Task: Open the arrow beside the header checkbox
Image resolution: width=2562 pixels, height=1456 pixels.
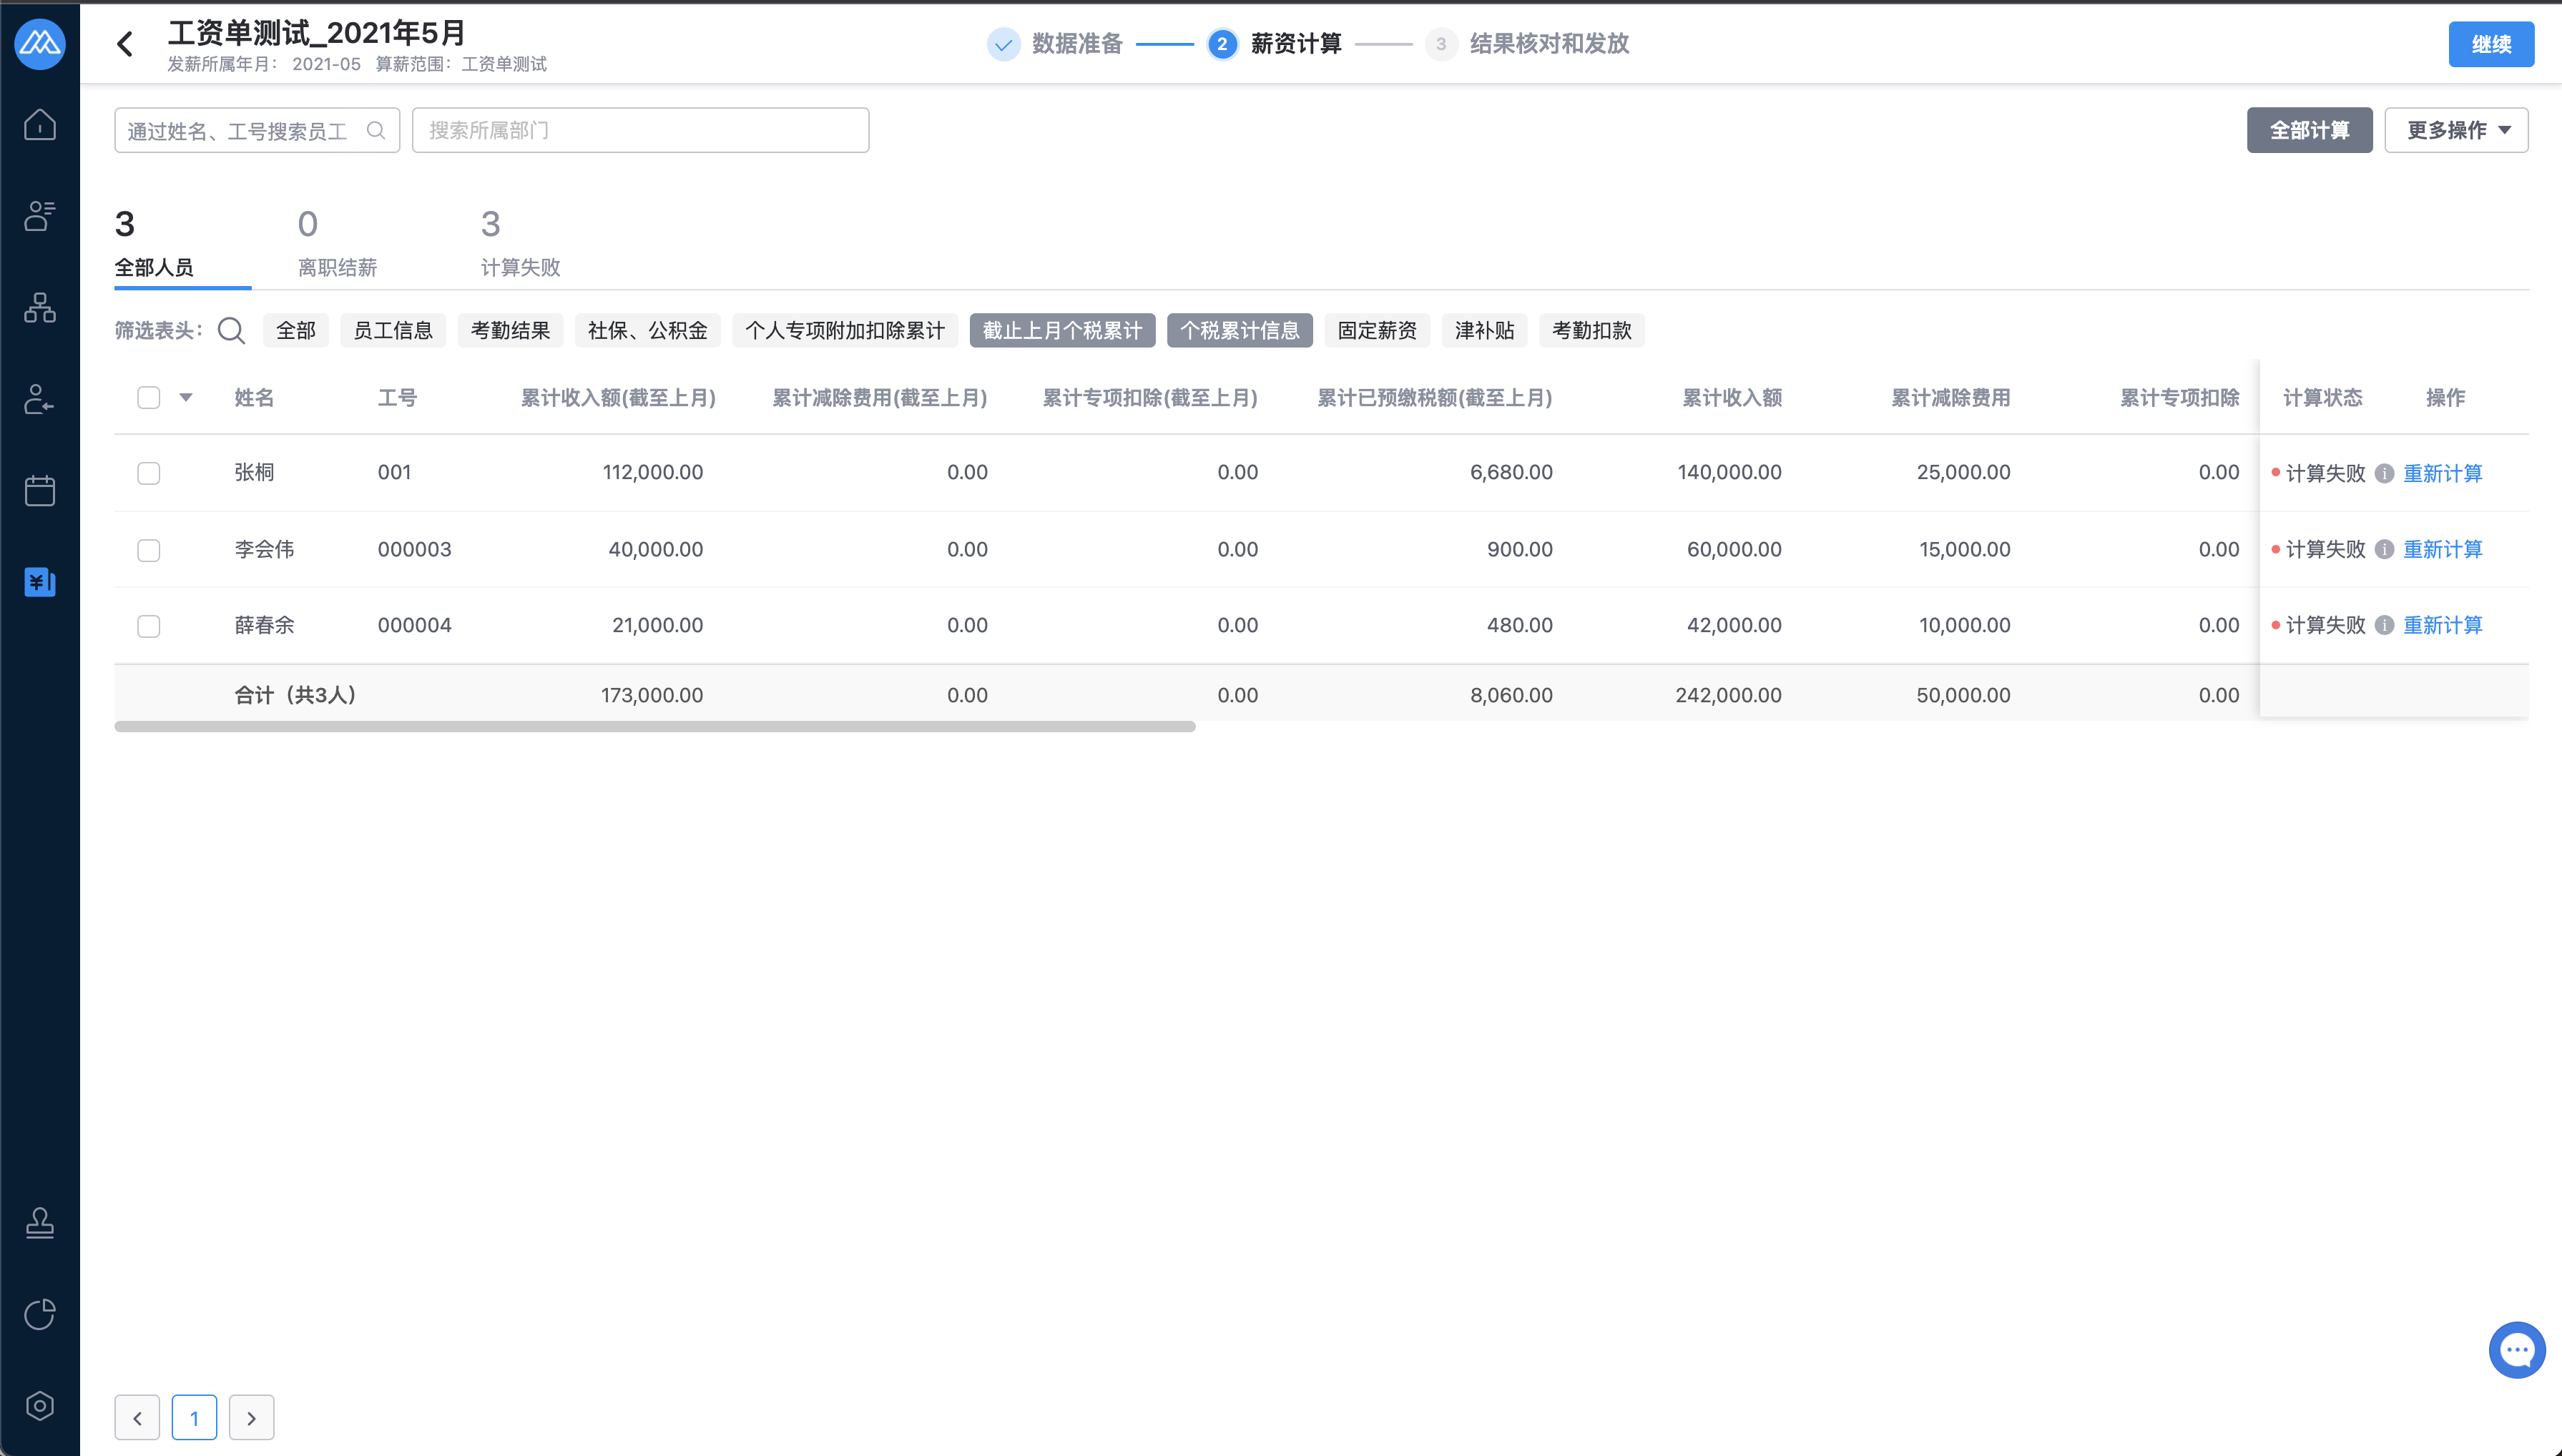Action: click(x=186, y=398)
